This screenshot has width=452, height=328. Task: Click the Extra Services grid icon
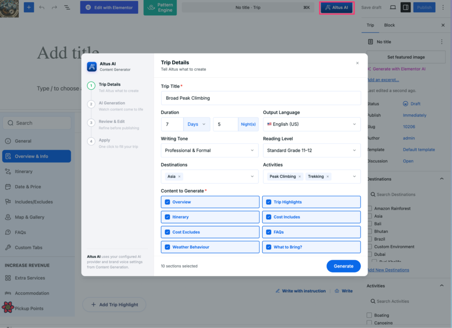coord(8,278)
